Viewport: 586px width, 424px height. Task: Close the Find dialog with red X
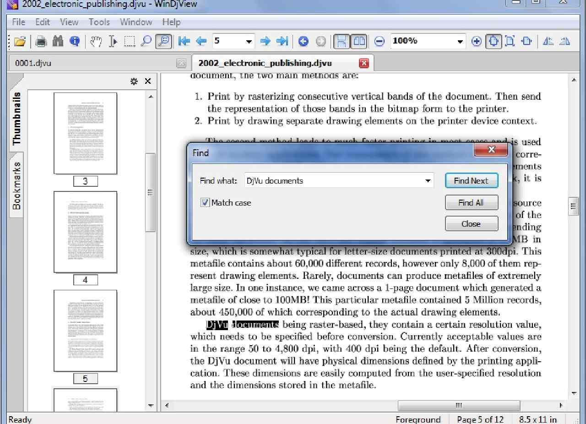pos(491,150)
